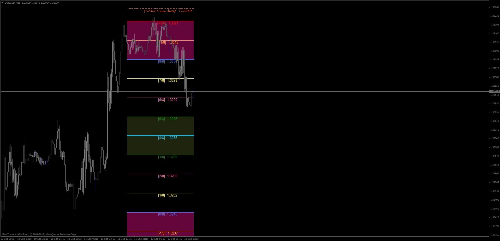Screen dimensions: 500x241
Task: Click the 11 Sep 13:15 time label
Action: (x=108, y=239)
